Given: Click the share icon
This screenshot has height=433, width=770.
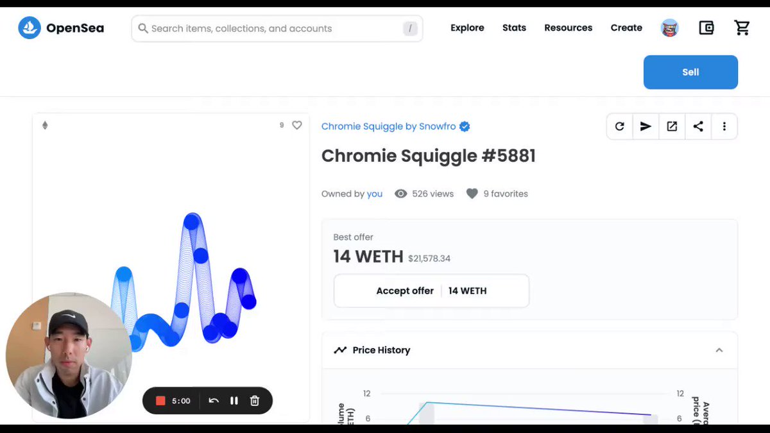Looking at the screenshot, I should point(698,126).
